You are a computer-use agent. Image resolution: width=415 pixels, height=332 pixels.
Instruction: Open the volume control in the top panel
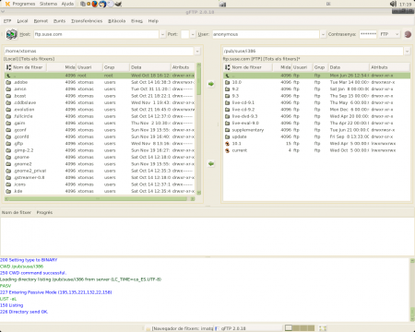[x=393, y=4]
